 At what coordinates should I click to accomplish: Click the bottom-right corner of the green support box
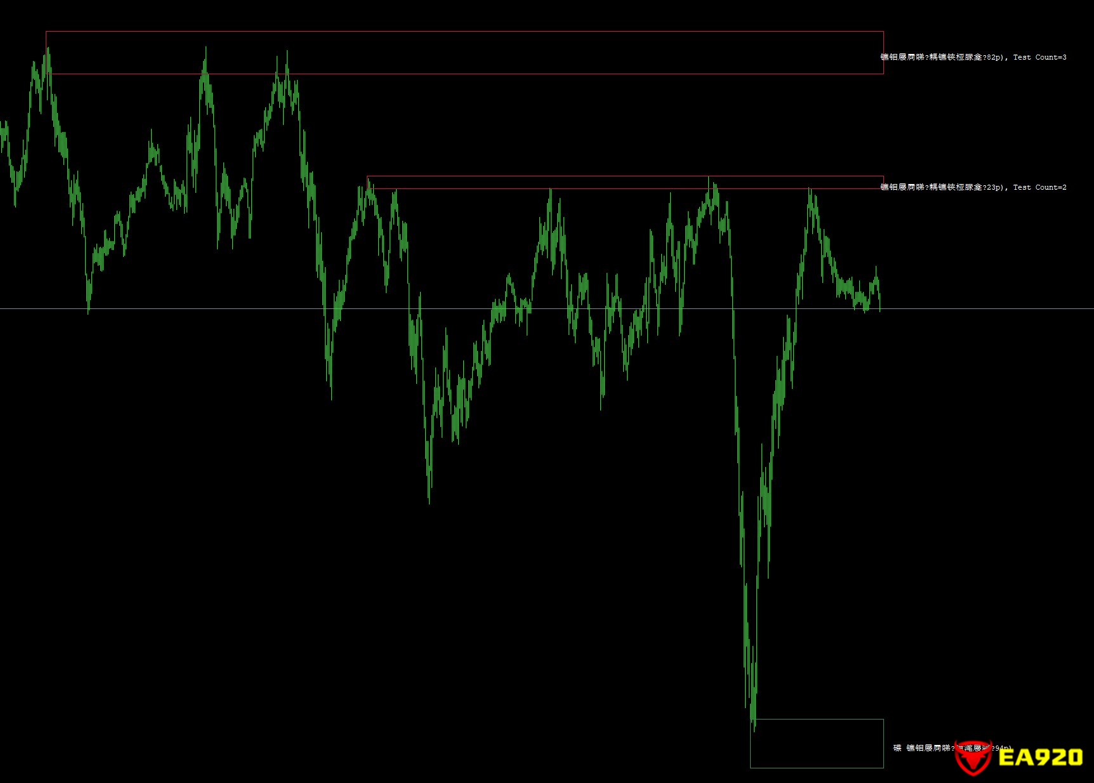pos(883,768)
